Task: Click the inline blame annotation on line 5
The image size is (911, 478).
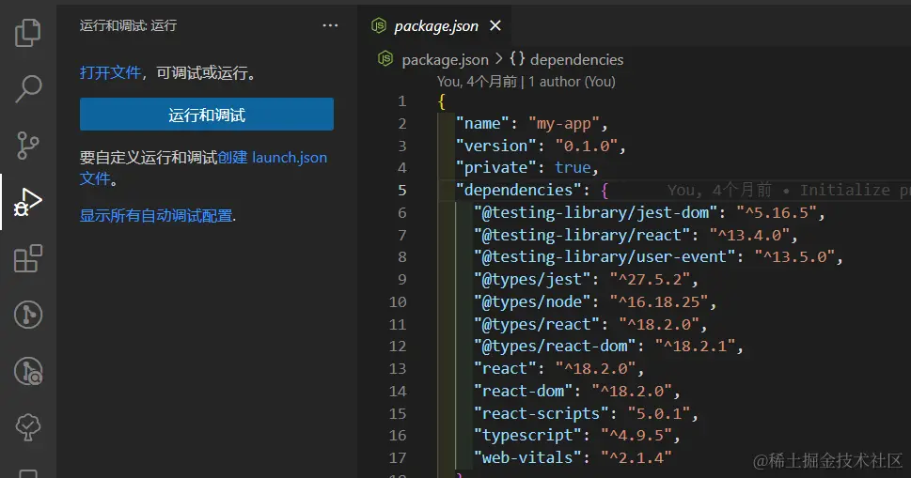Action: pos(789,191)
